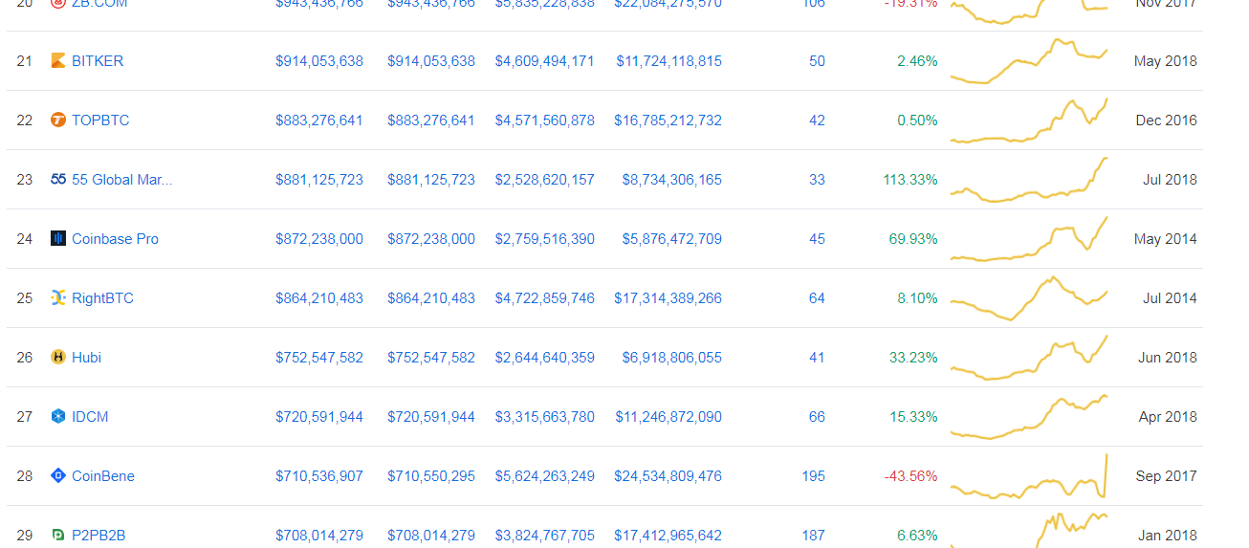
Task: Click the value $8,734,306,165
Action: pos(672,180)
